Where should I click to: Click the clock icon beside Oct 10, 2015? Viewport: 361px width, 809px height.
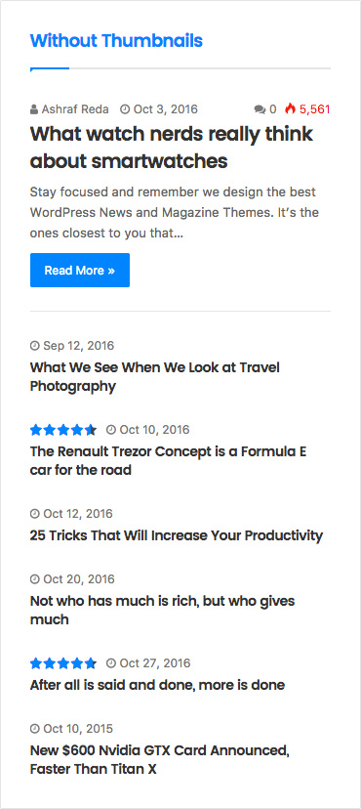pos(35,729)
